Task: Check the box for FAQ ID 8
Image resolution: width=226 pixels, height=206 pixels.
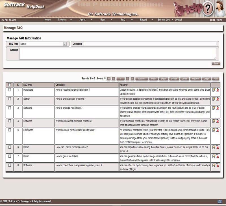Action: coord(10,165)
